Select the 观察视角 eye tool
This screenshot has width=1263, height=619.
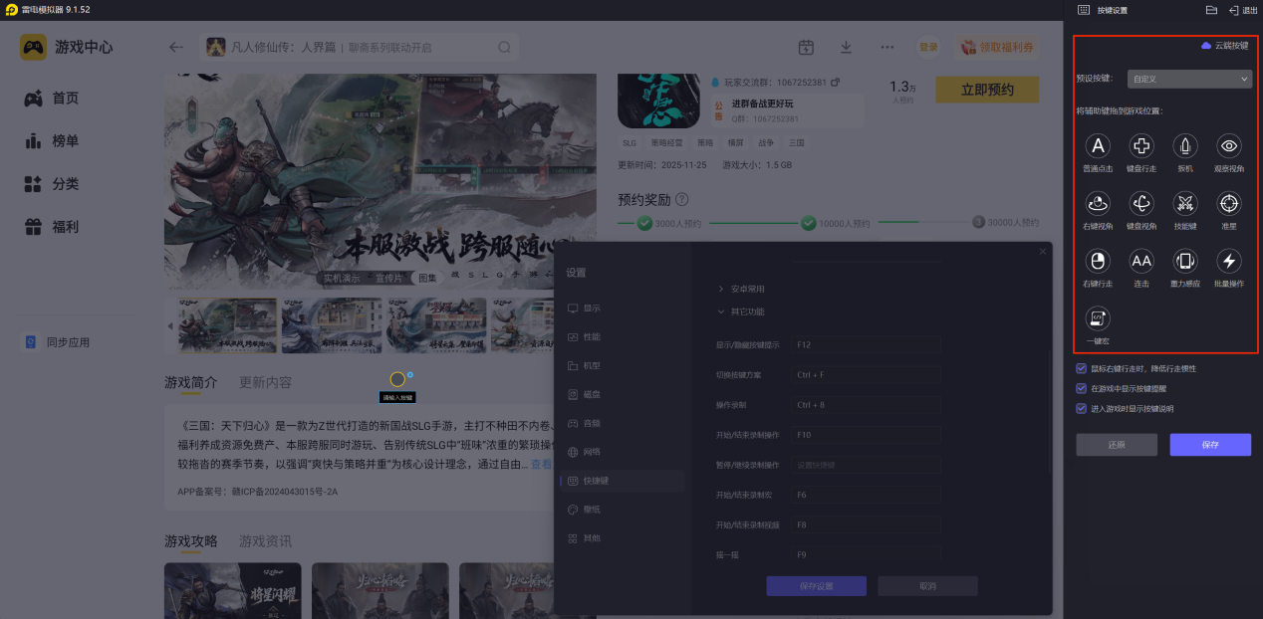pos(1229,147)
